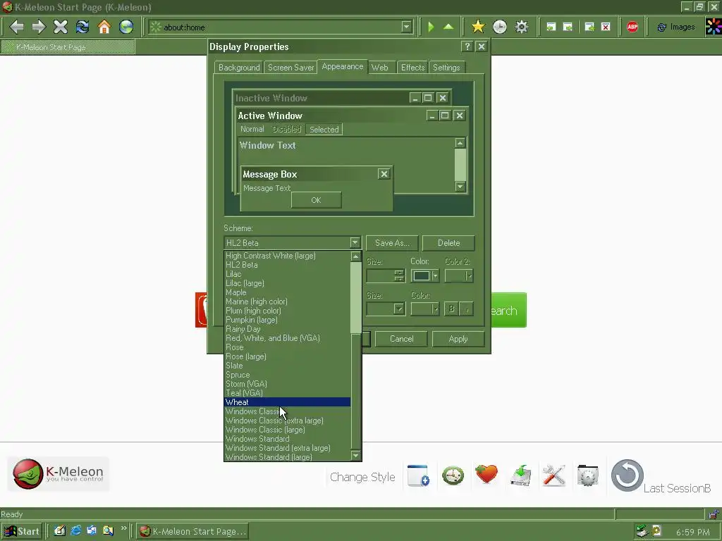Choose Spruce scheme from the list
Screen dimensions: 722x541
pos(288,375)
